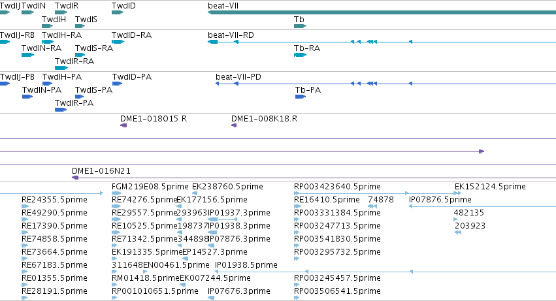Click EST RP003506541.5prime

point(337,291)
